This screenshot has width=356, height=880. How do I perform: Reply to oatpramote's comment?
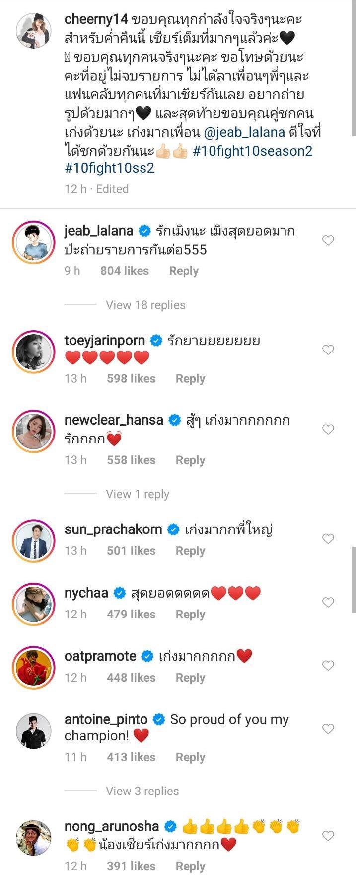190,678
